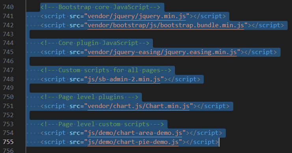Viewport: 292px width, 153px height.
Task: Click the src attribute on line 755
Action: point(75,142)
